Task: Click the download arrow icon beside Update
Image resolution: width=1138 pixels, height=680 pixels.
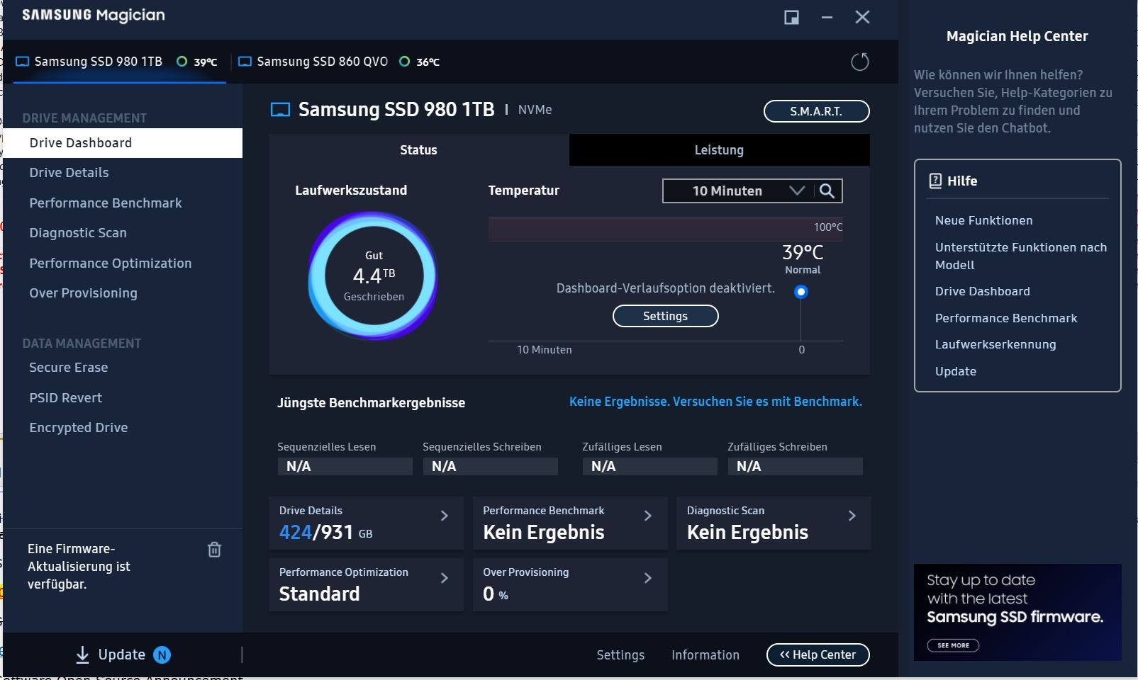Action: [82, 654]
